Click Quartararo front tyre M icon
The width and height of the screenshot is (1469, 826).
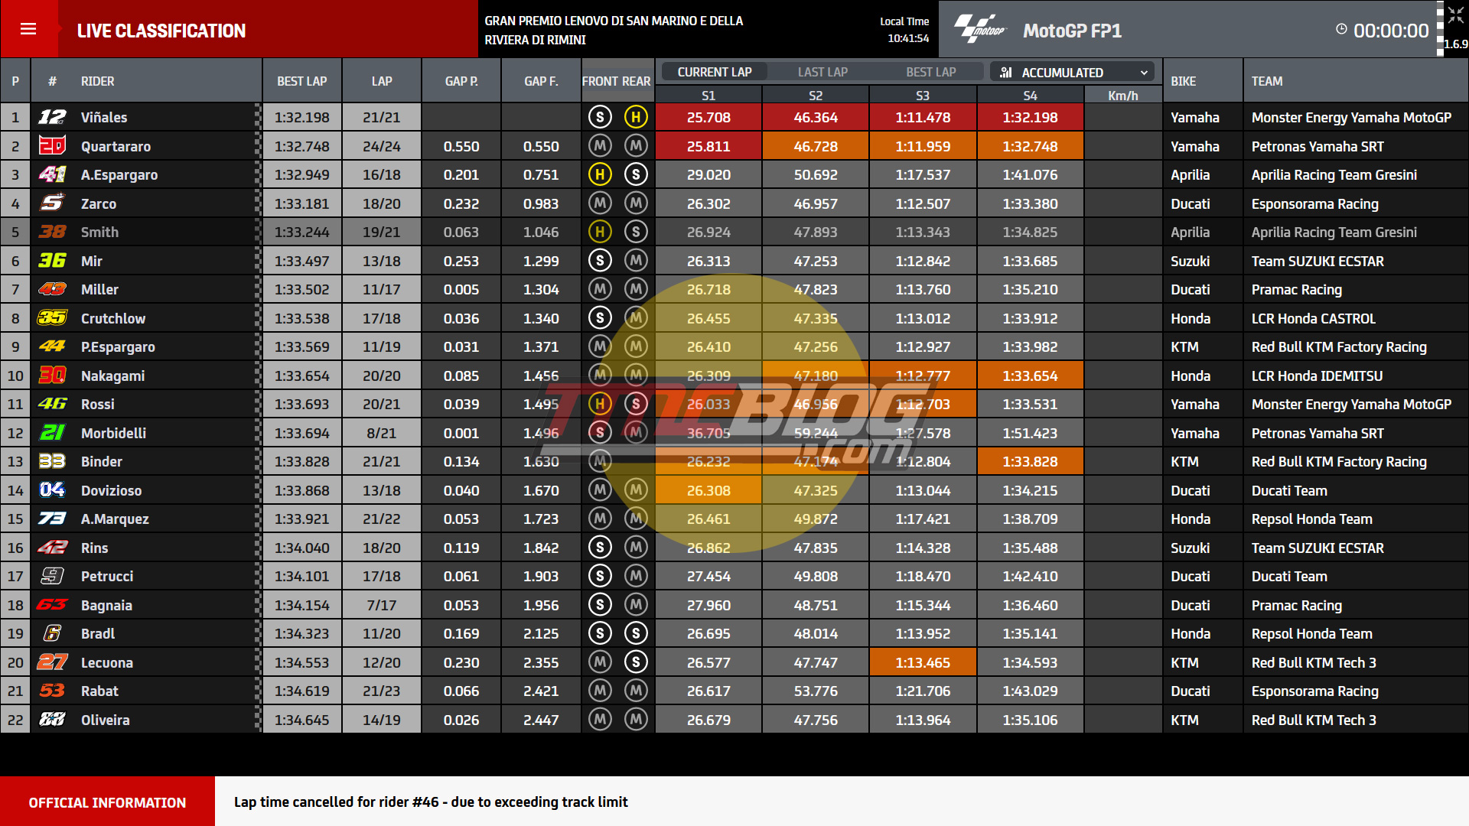(x=600, y=146)
